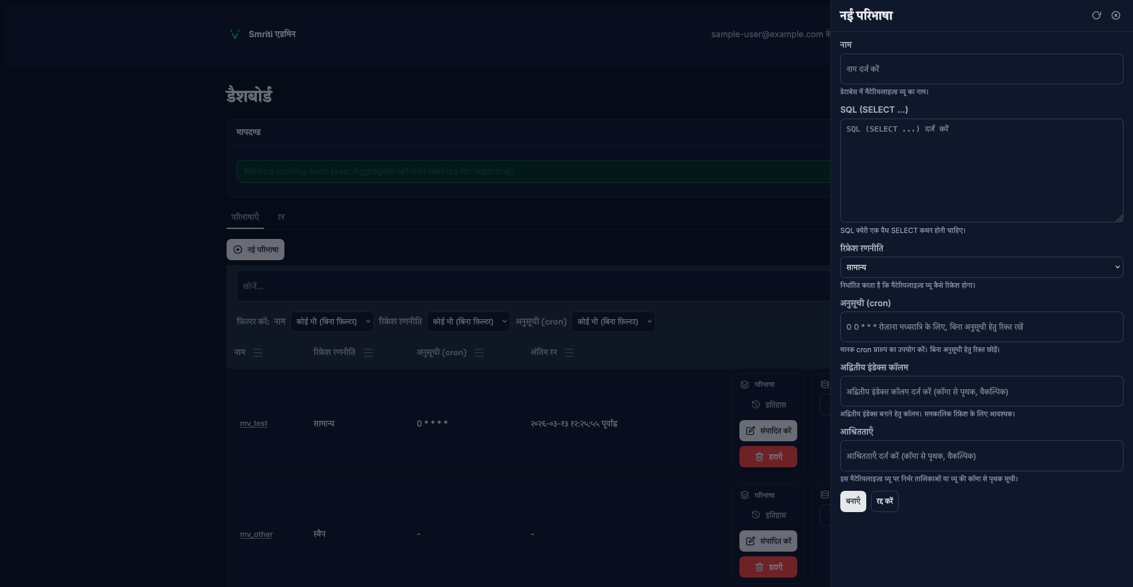Viewport: 1133px width, 587px height.
Task: Click the SQL (SELECT ...) text area
Action: (981, 171)
